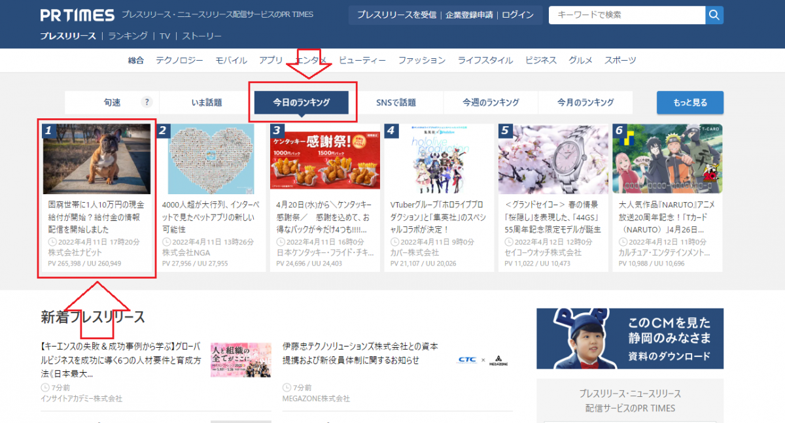Click the question mark help icon beside 旬速

click(147, 102)
